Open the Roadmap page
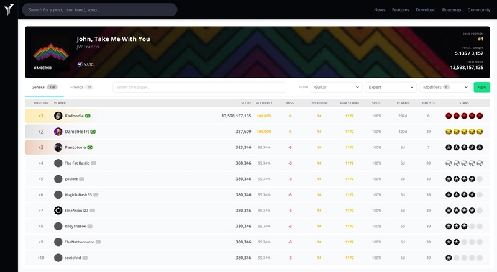This screenshot has height=272, width=497. (x=452, y=10)
